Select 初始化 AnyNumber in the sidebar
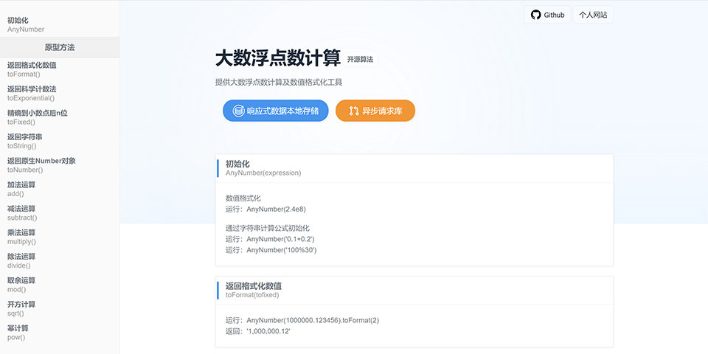The width and height of the screenshot is (708, 354). coord(26,25)
